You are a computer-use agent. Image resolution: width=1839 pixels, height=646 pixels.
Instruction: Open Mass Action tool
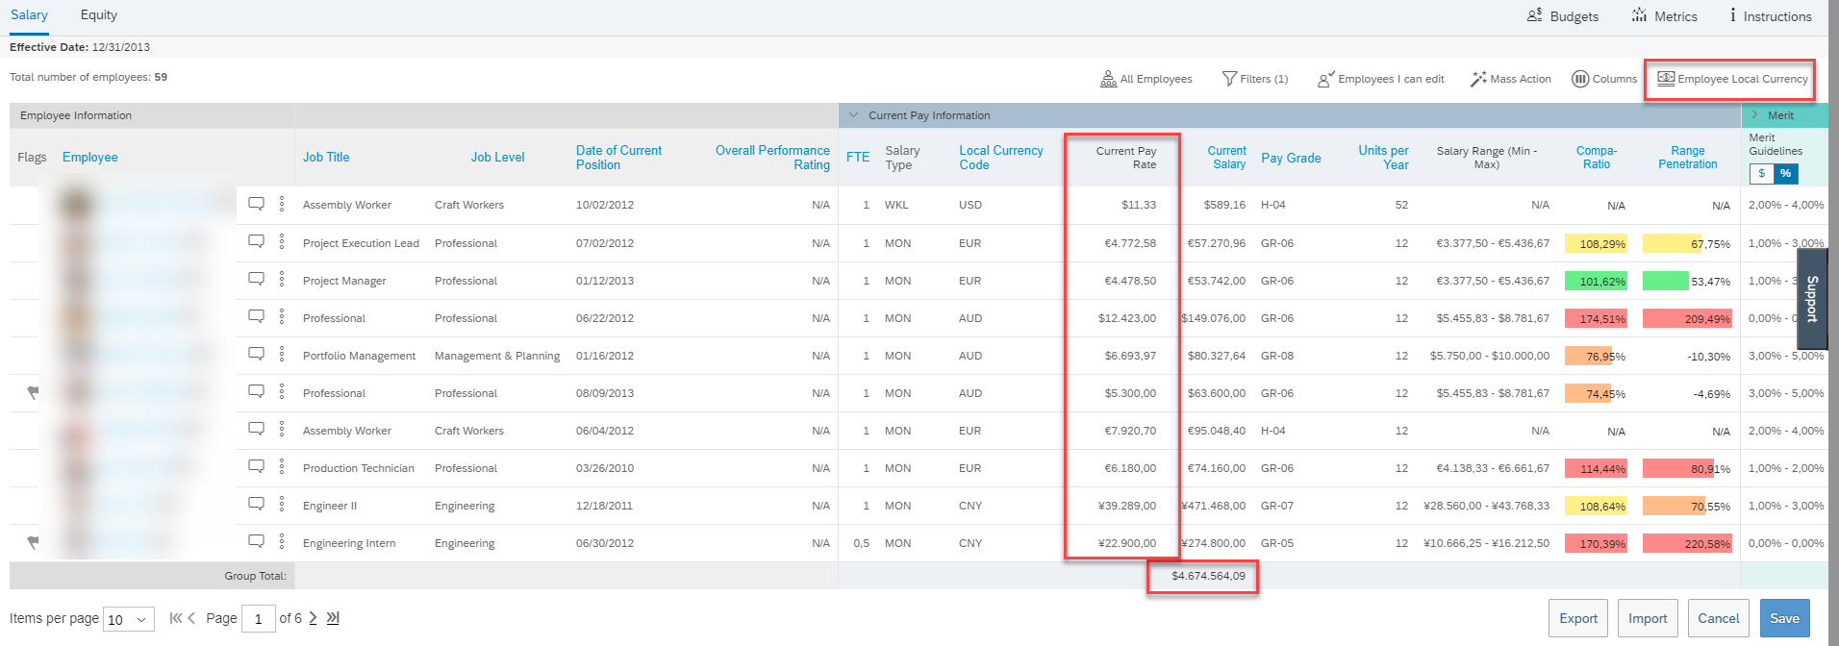point(1511,79)
